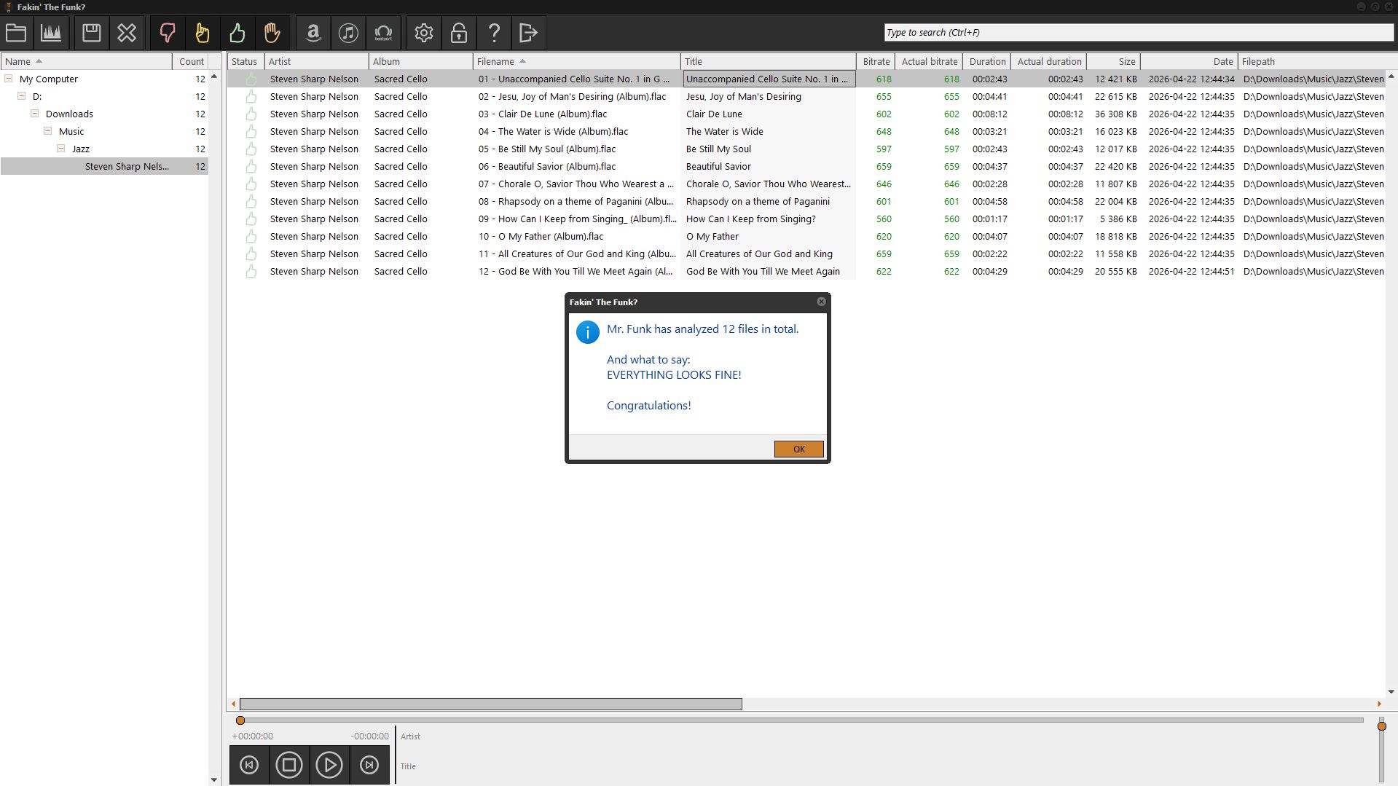Click the Beatport headphones icon
This screenshot has height=786, width=1398.
click(x=383, y=33)
